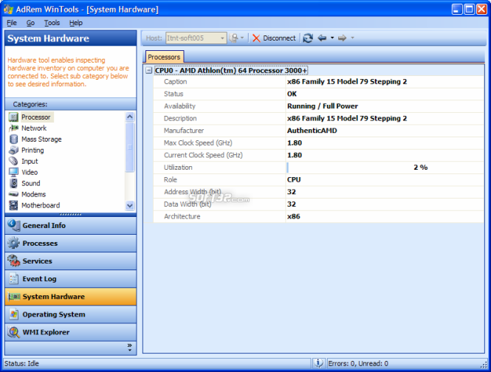Collapse the CPU0 processor node
This screenshot has height=372, width=491.
[x=149, y=70]
